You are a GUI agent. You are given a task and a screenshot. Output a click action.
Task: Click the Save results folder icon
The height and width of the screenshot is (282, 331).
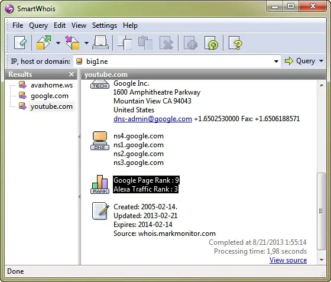pyautogui.click(x=72, y=43)
